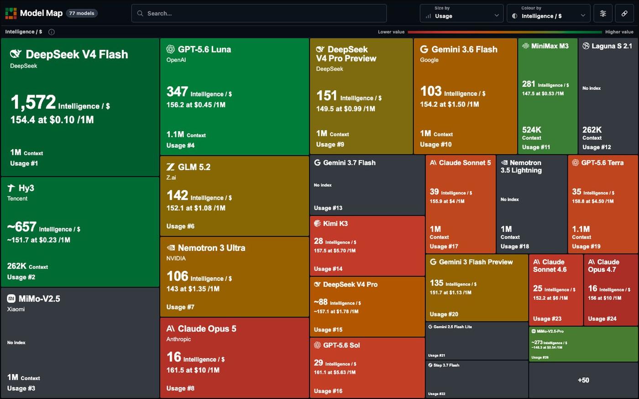Viewport: 639px width, 399px height.
Task: Click the Higher value legend label
Action: [619, 32]
